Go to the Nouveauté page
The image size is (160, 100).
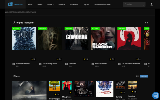pos(74,4)
